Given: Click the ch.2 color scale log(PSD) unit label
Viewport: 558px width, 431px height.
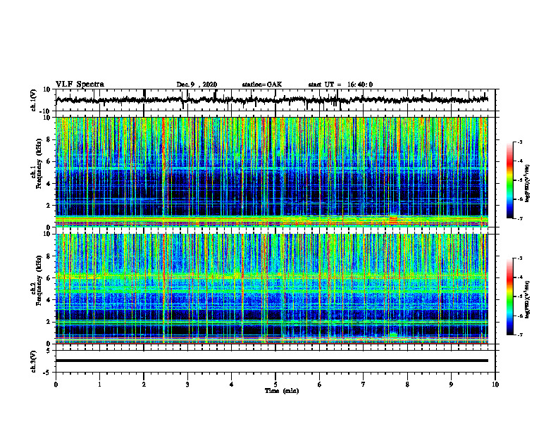Looking at the screenshot, I should (x=528, y=300).
